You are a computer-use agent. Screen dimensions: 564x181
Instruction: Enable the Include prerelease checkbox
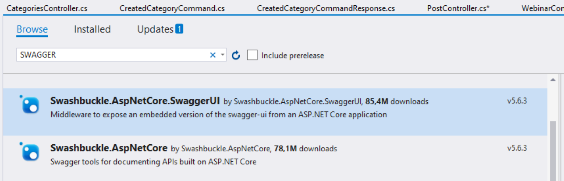point(252,55)
